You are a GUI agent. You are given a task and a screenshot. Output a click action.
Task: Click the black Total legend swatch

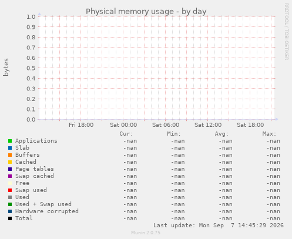(10, 218)
